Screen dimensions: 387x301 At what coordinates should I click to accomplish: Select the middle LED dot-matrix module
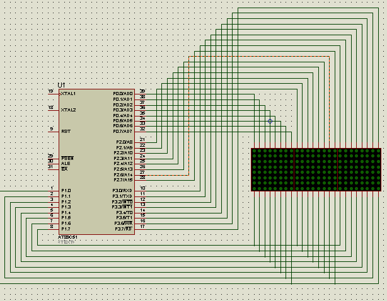pyautogui.click(x=316, y=169)
